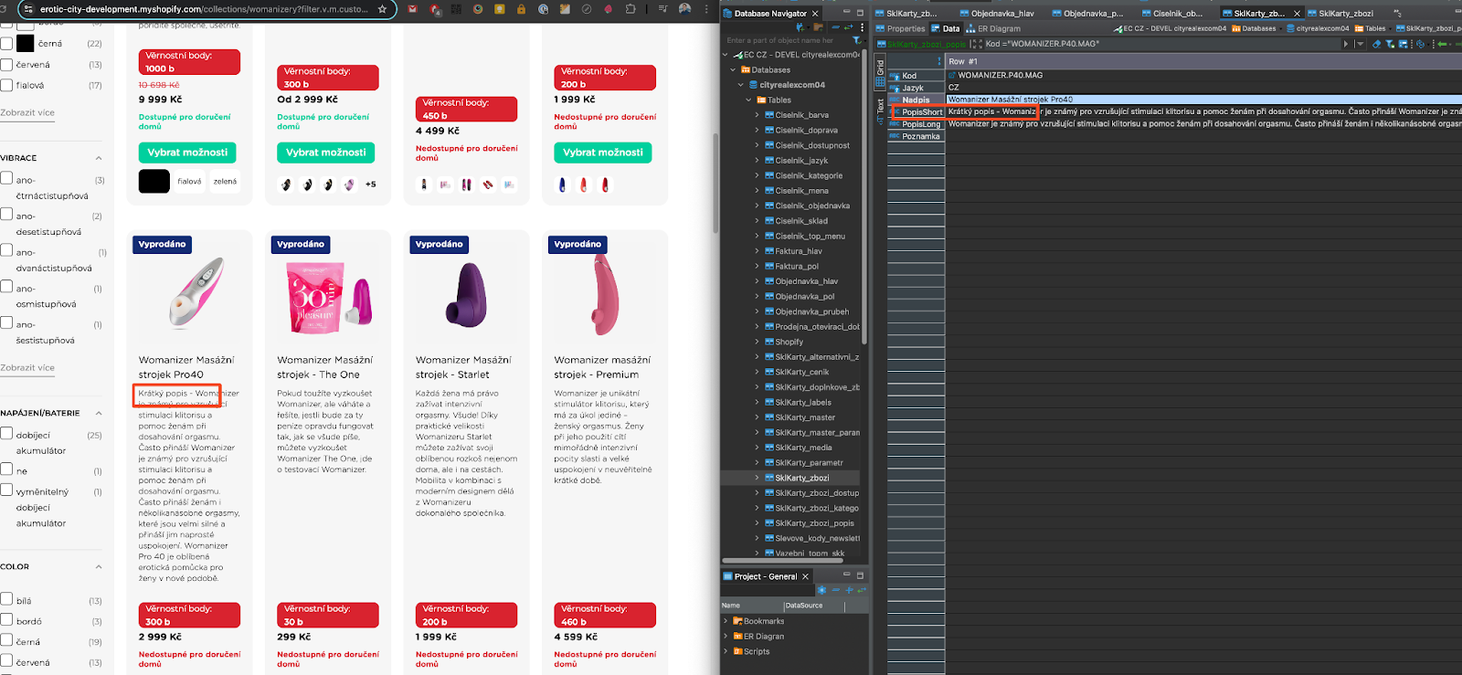Collapse the Tables tree node

[x=749, y=100]
